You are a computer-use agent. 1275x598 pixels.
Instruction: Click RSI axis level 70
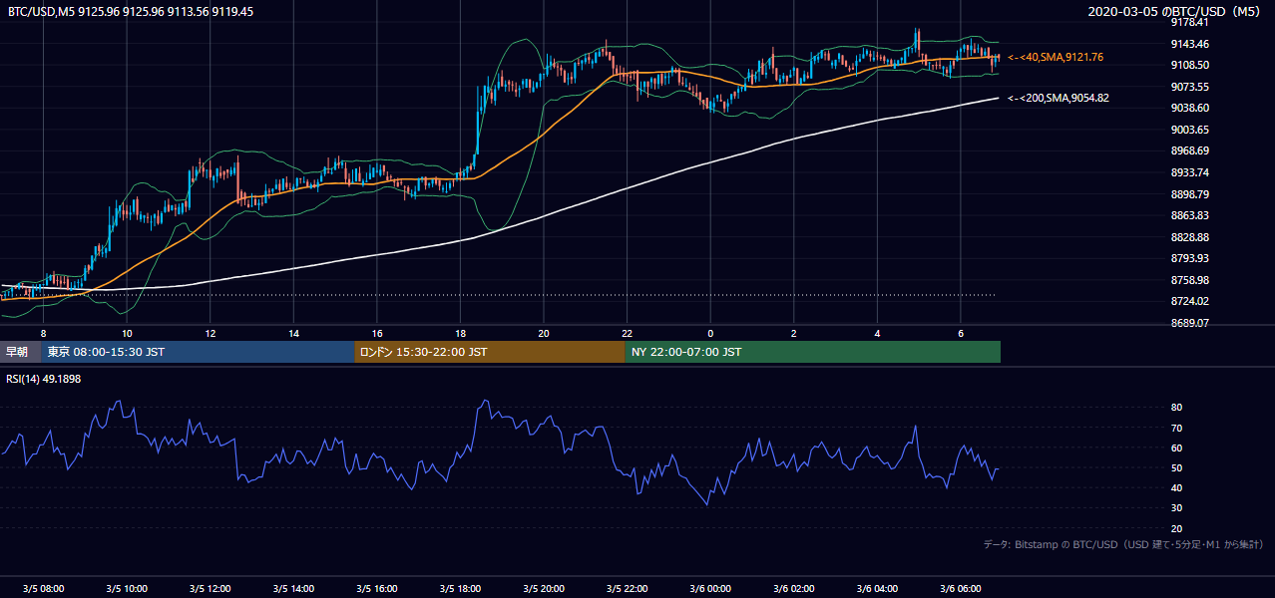1176,428
